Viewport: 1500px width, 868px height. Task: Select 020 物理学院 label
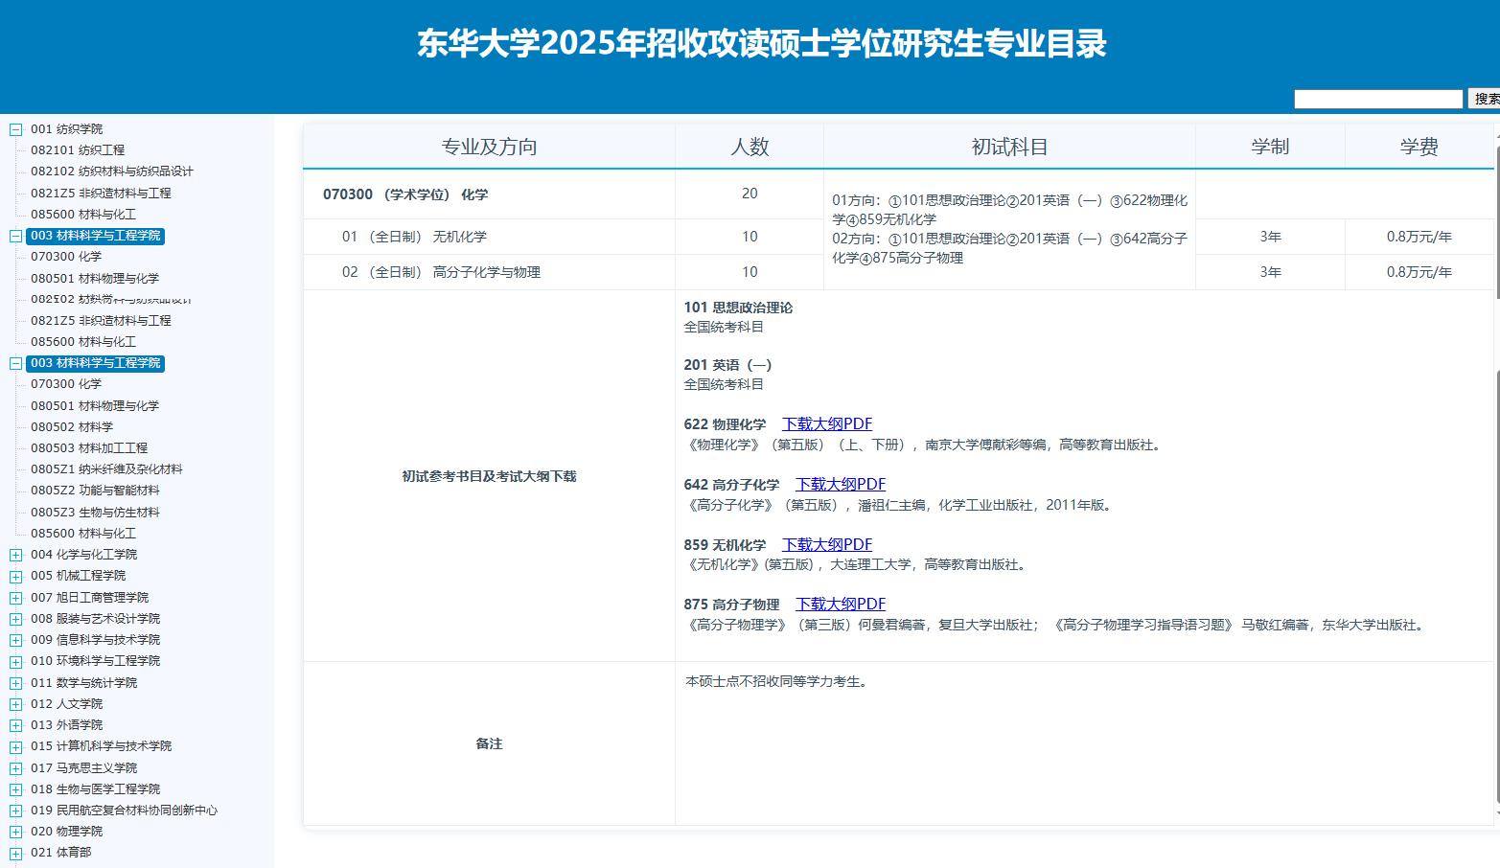66,832
